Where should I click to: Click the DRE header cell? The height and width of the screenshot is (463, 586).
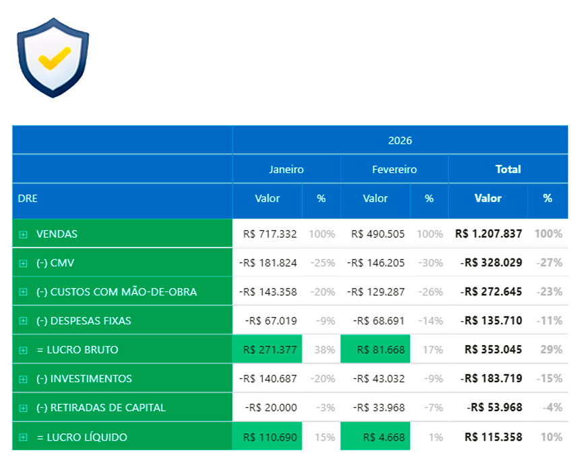click(x=28, y=199)
